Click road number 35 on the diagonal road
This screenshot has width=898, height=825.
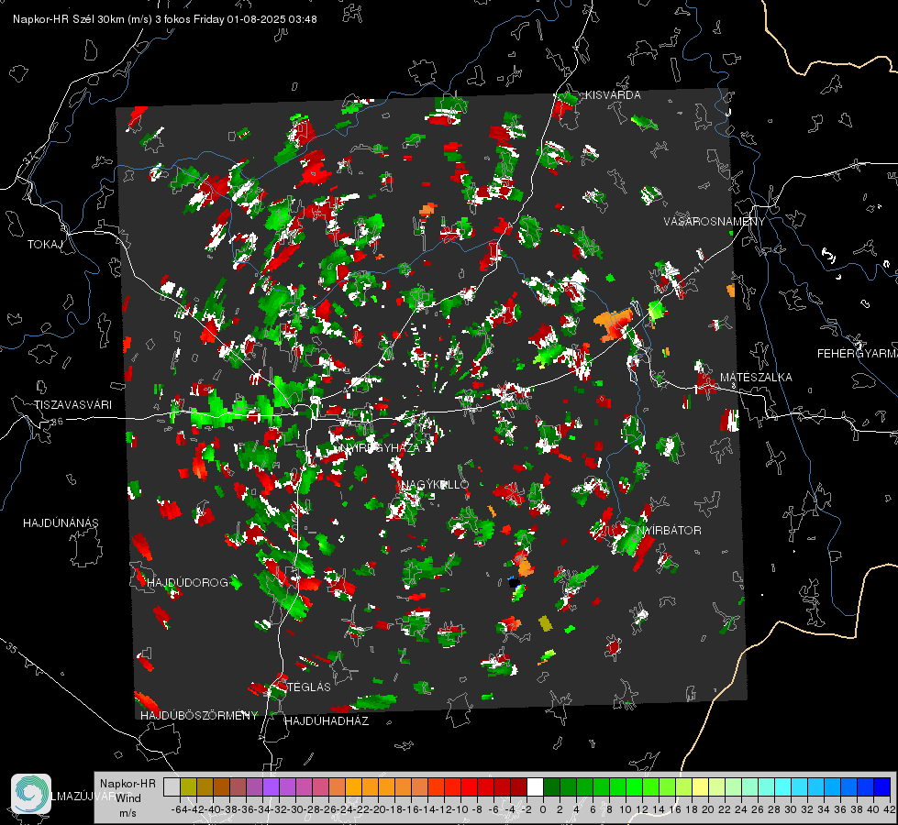11,648
